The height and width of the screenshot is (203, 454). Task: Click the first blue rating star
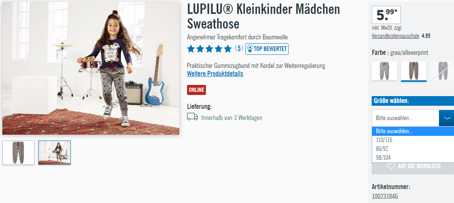pyautogui.click(x=191, y=49)
